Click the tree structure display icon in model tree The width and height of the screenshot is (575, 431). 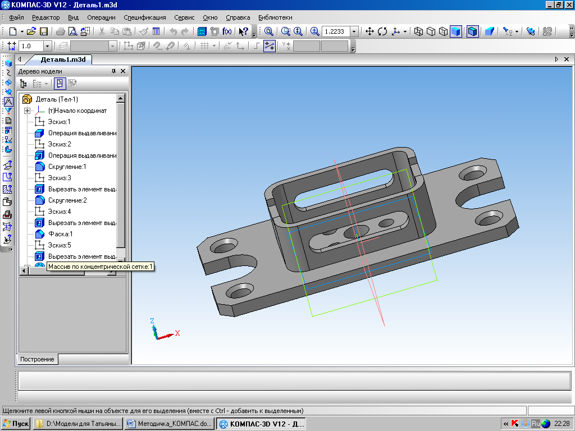24,84
